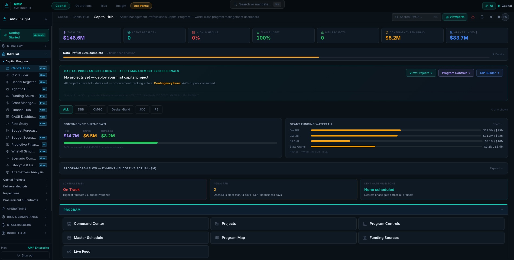Open the Ops Portal tab

click(141, 6)
